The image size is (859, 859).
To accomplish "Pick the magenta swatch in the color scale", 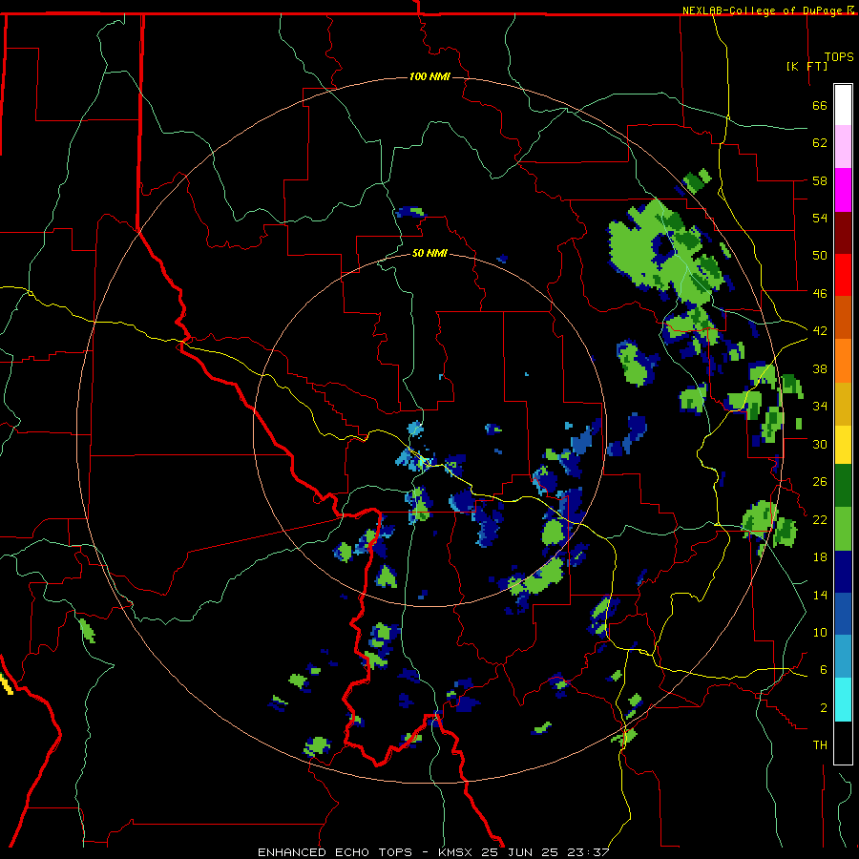I will pos(843,190).
